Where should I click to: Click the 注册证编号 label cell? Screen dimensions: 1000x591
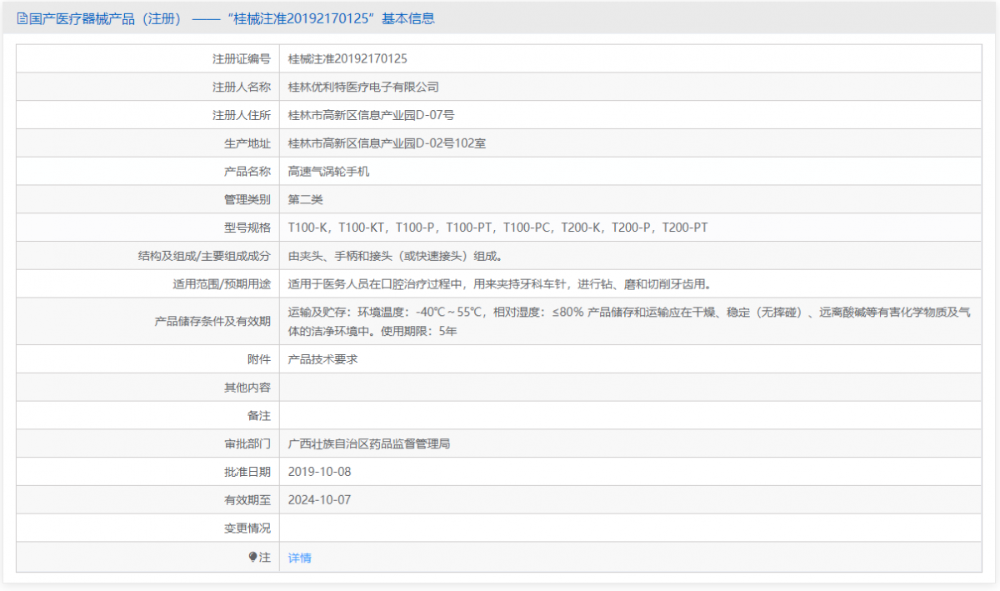point(148,58)
